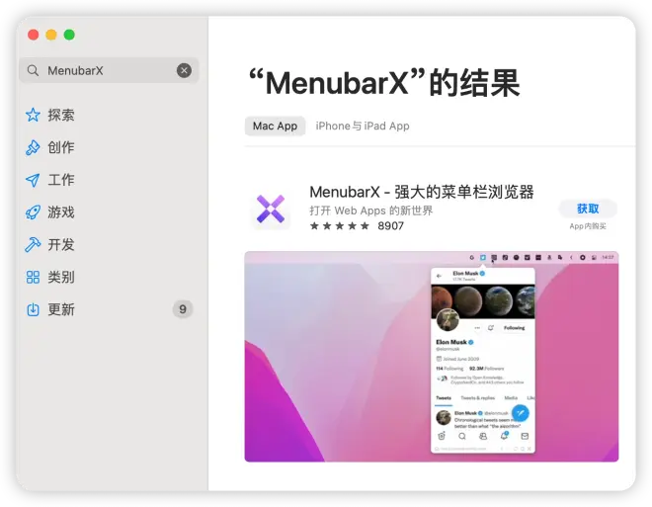Image resolution: width=652 pixels, height=507 pixels.
Task: Click the MenubarX app icon
Action: [x=271, y=209]
